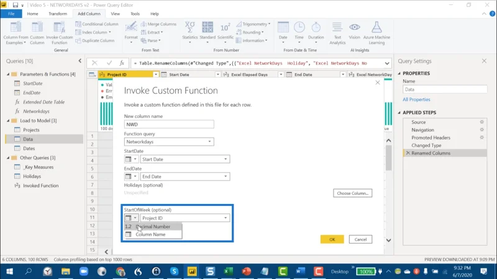
Task: Open Excel from the taskbar
Action: pyautogui.click(x=228, y=272)
